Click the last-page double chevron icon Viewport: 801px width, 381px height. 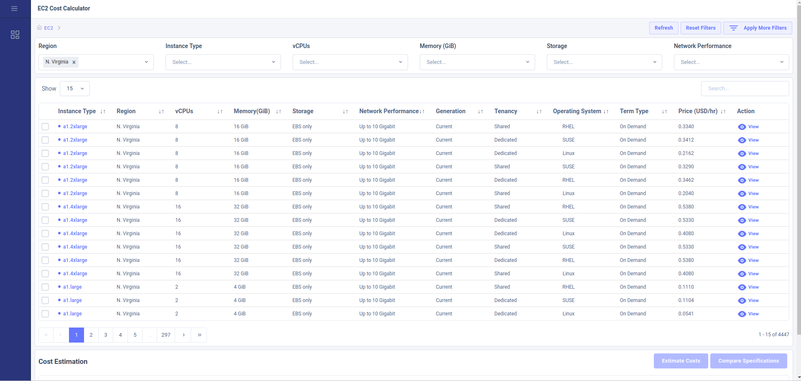(199, 335)
